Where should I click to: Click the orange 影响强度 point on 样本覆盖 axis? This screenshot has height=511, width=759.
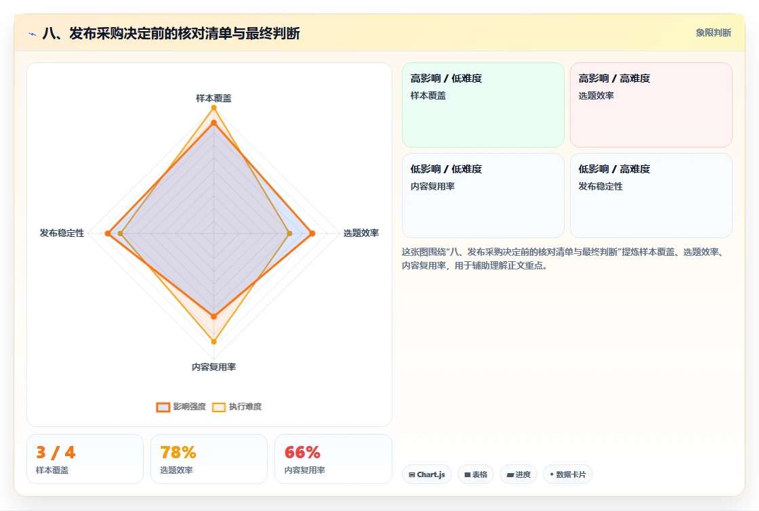click(x=213, y=123)
